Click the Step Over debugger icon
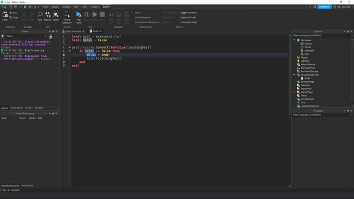Image resolution: width=354 pixels, height=199 pixels. (119, 15)
